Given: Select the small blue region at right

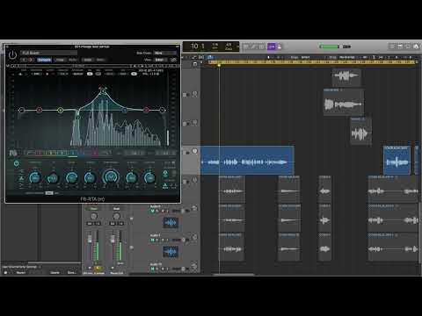Looking at the screenshot, I should (397, 161).
